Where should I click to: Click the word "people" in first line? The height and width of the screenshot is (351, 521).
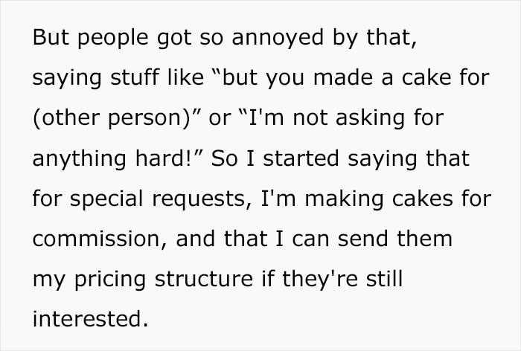(113, 38)
